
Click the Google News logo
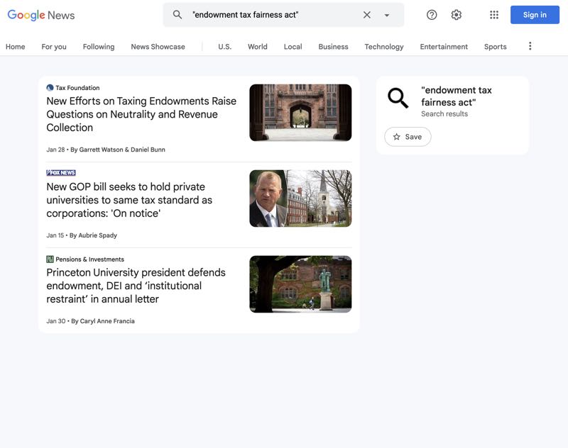41,15
